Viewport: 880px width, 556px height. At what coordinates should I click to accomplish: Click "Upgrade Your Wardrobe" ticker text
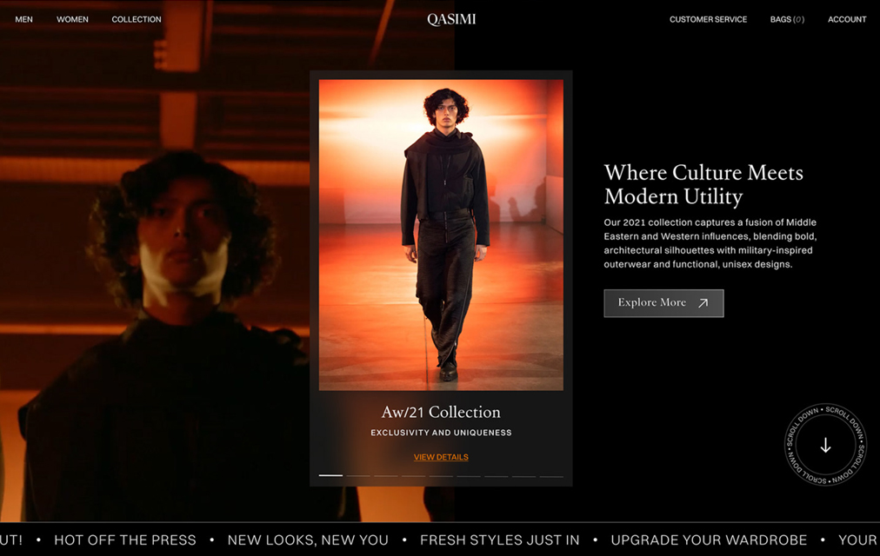coord(709,540)
